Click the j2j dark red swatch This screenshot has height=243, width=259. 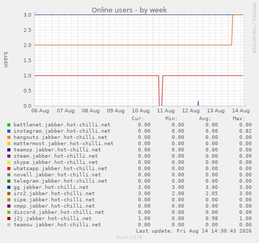(9, 219)
